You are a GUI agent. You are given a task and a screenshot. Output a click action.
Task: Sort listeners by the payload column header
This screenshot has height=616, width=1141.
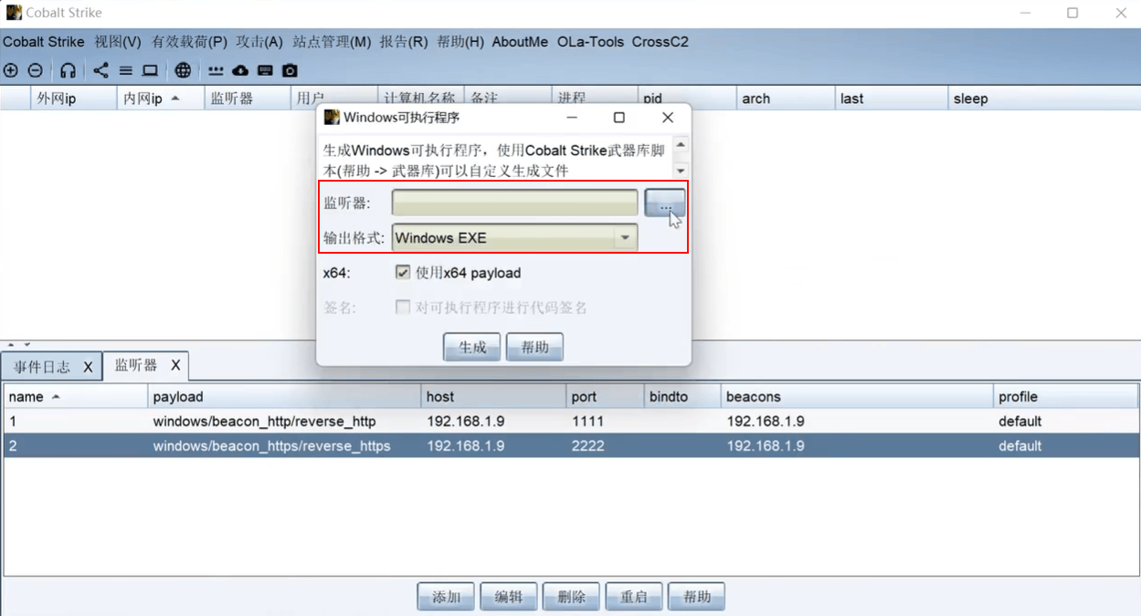tap(285, 397)
